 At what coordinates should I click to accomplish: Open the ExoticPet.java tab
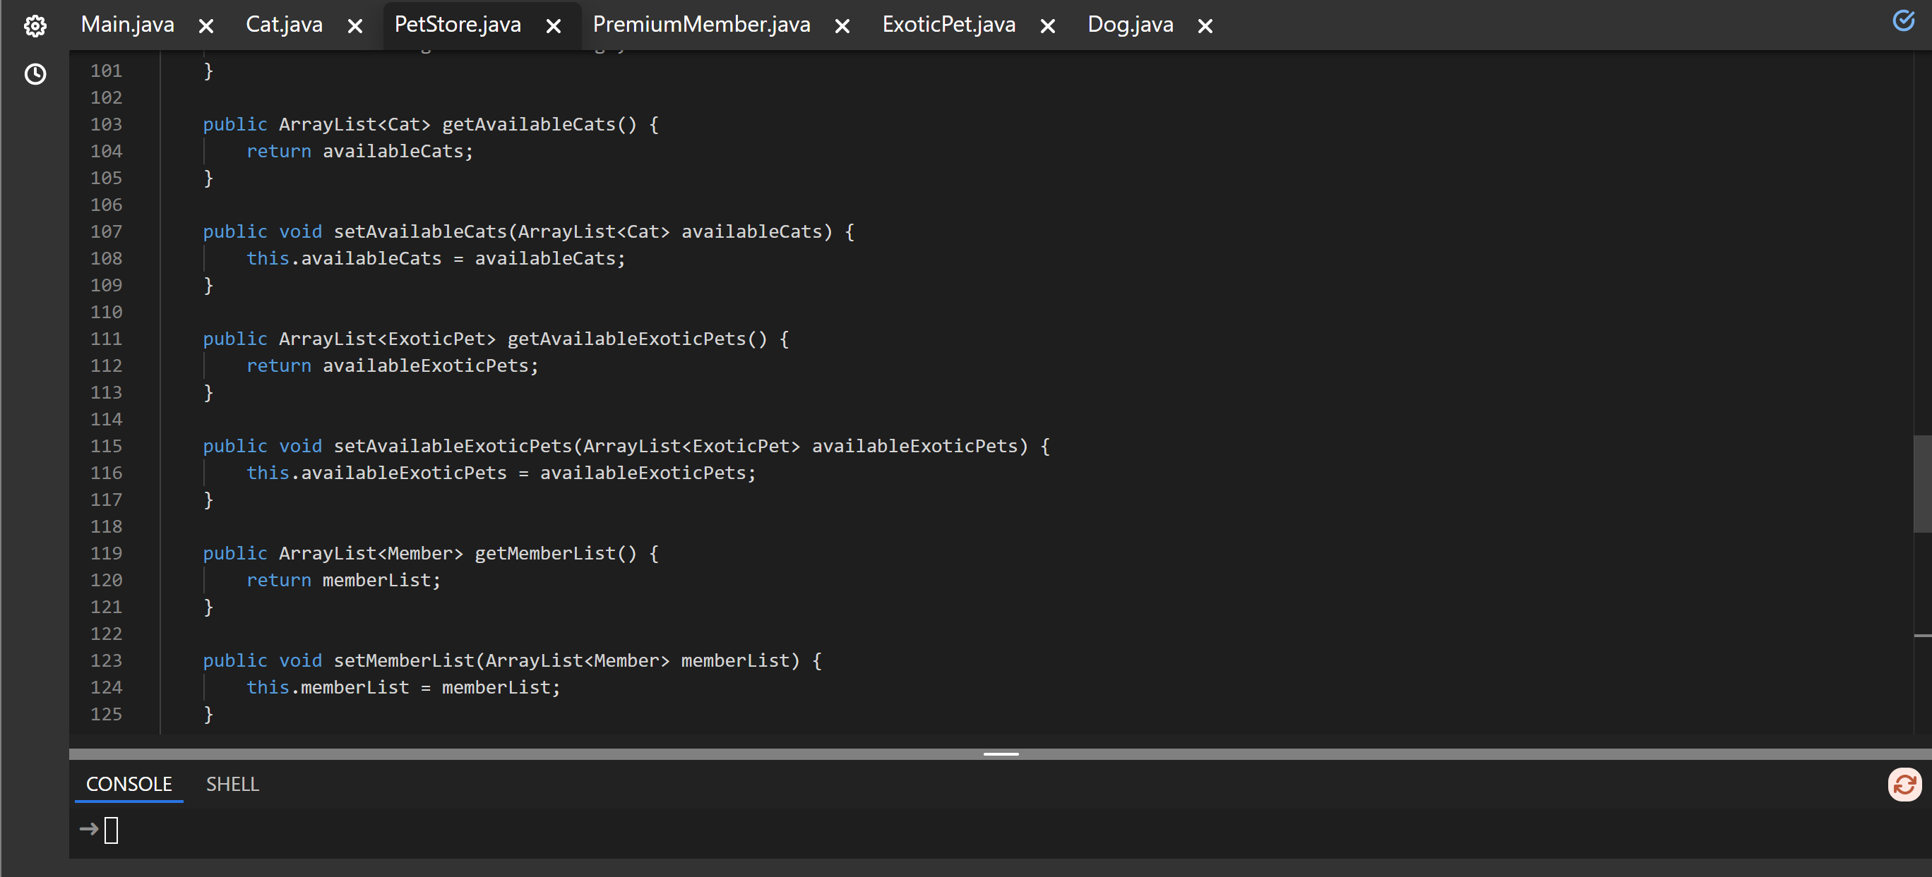[949, 24]
